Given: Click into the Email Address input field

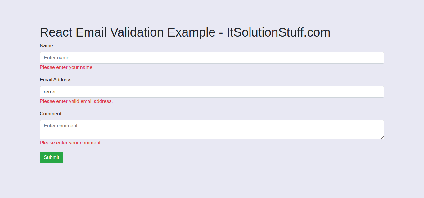Looking at the screenshot, I should click(x=212, y=92).
